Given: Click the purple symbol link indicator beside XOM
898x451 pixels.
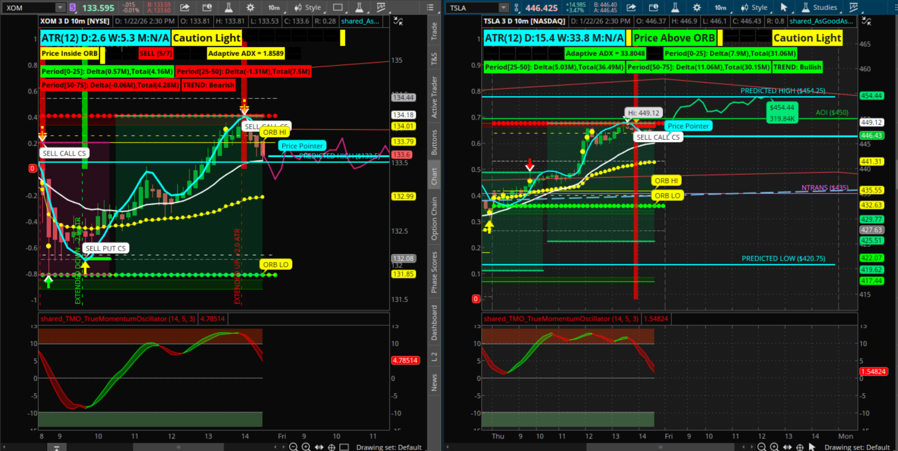Looking at the screenshot, I should (x=72, y=8).
